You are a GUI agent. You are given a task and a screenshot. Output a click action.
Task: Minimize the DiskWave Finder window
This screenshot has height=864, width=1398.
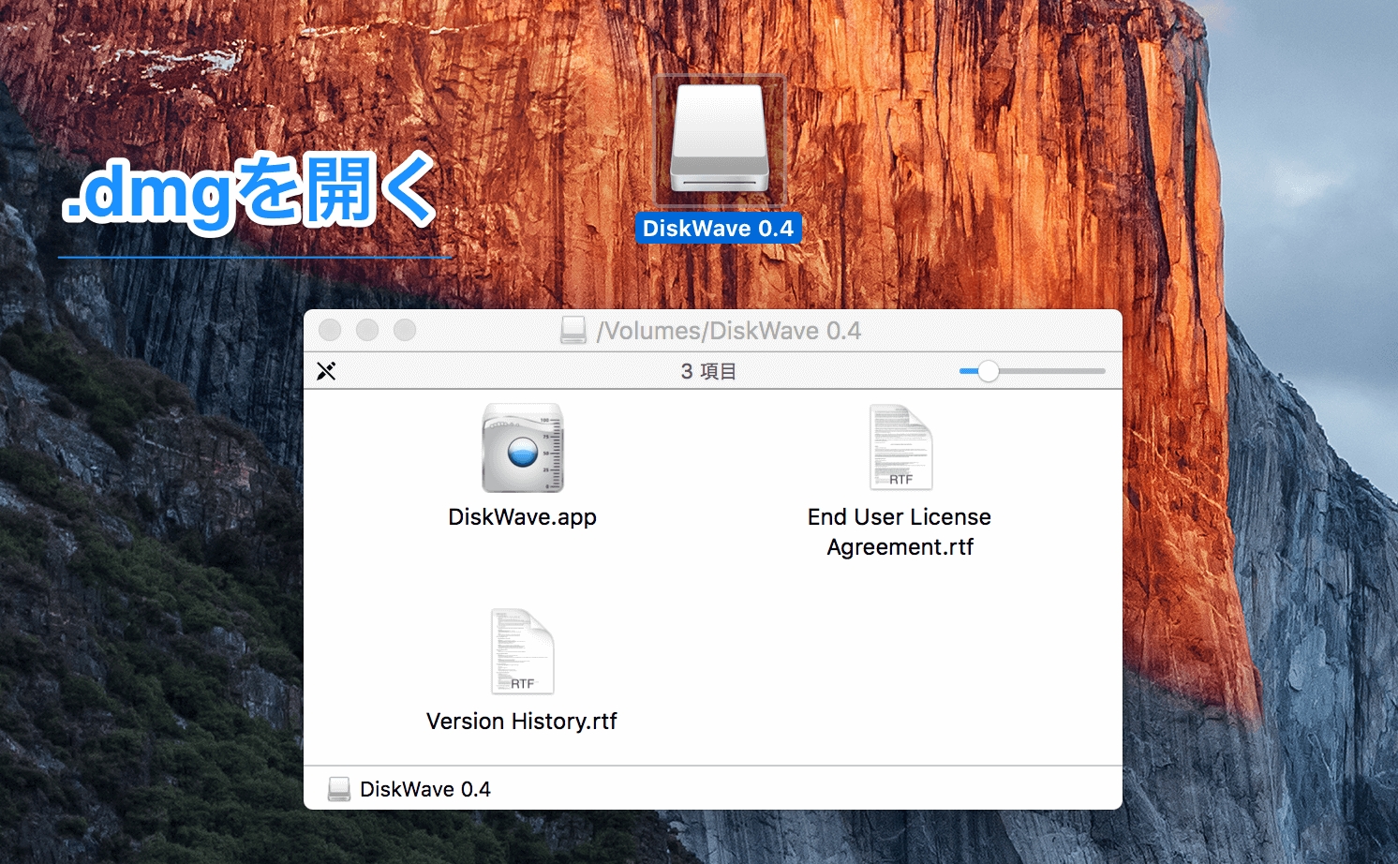click(367, 330)
